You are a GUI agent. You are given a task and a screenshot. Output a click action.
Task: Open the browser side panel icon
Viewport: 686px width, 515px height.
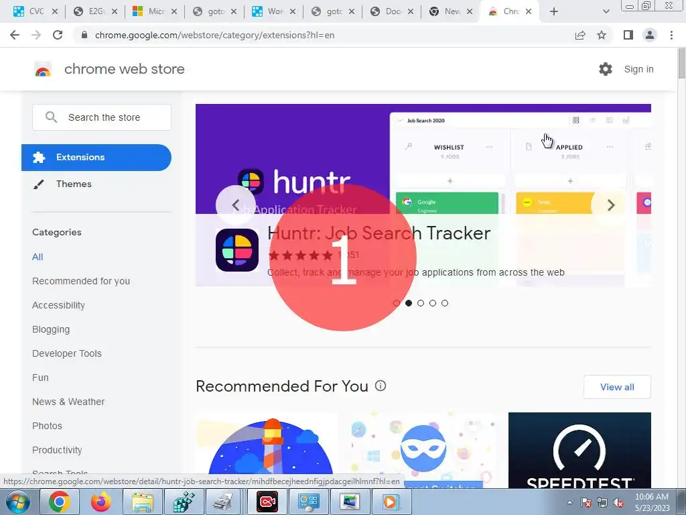click(628, 35)
